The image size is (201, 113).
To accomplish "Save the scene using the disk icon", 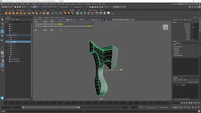I will pos(20,7).
